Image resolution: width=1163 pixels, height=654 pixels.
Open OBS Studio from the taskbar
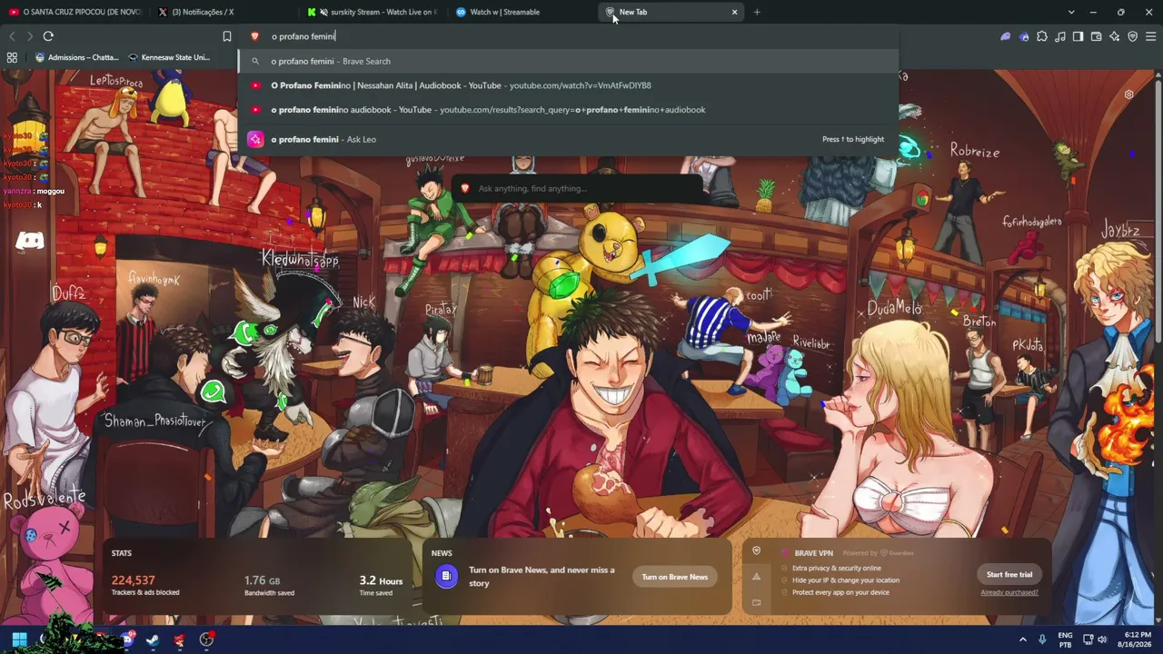click(206, 639)
